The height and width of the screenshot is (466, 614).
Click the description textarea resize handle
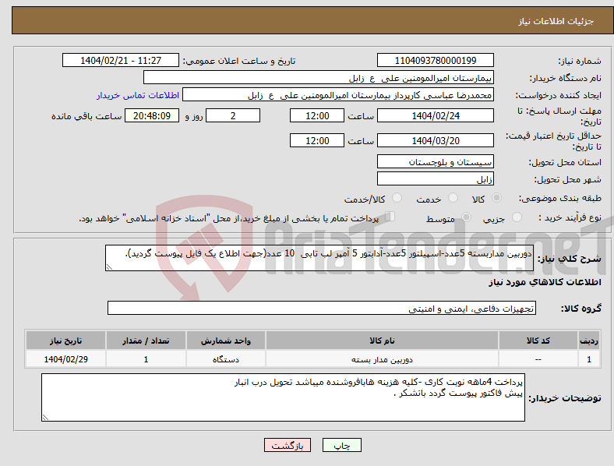point(109,267)
